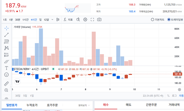
Task: Select the crosshair cursor tool
Action: 6,28
